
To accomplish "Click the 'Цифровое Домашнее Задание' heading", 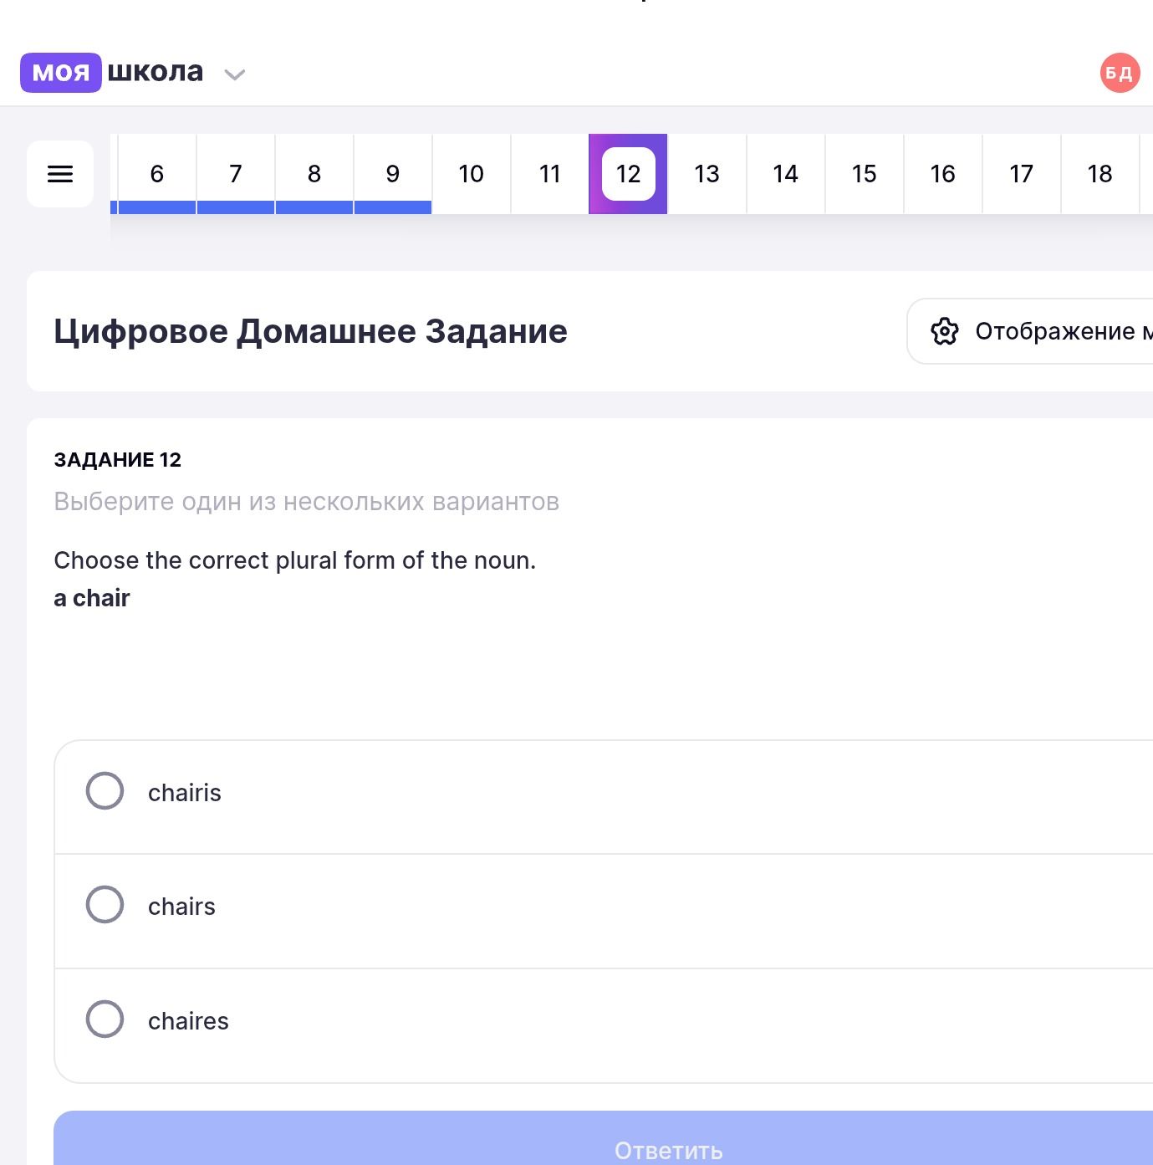I will (x=311, y=331).
